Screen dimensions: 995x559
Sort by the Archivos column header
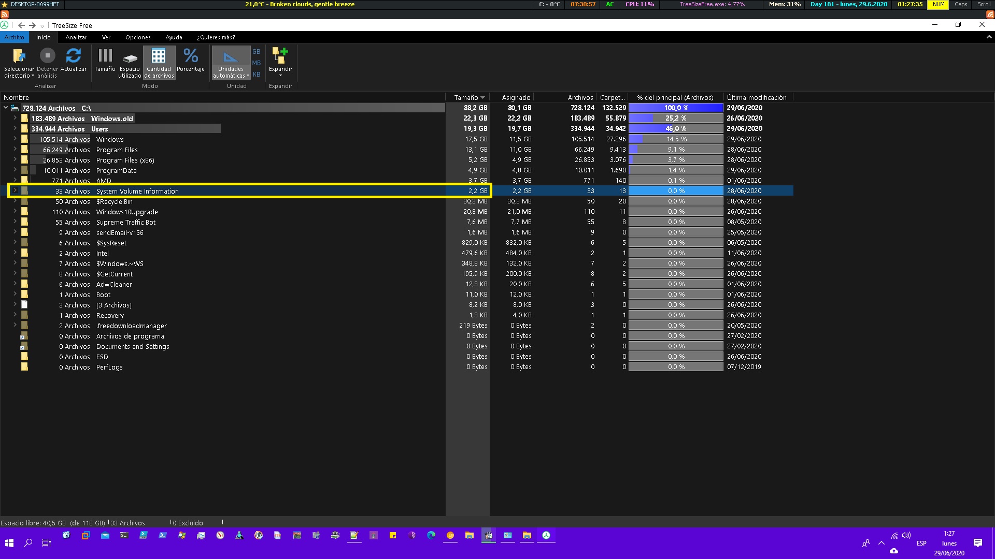click(x=565, y=97)
